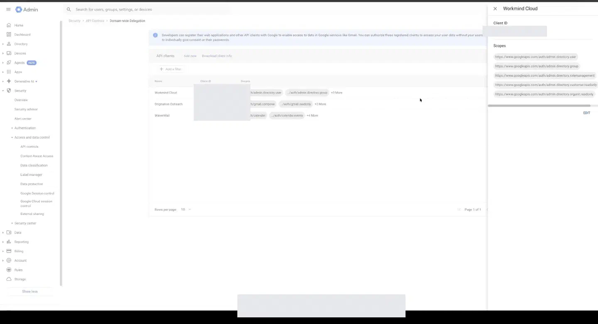598x324 pixels.
Task: Open the Billing card icon
Action: pyautogui.click(x=9, y=251)
